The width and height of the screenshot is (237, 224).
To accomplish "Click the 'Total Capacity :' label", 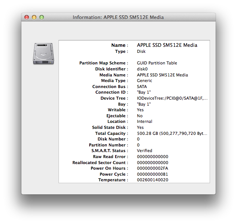I will pyautogui.click(x=112, y=134).
